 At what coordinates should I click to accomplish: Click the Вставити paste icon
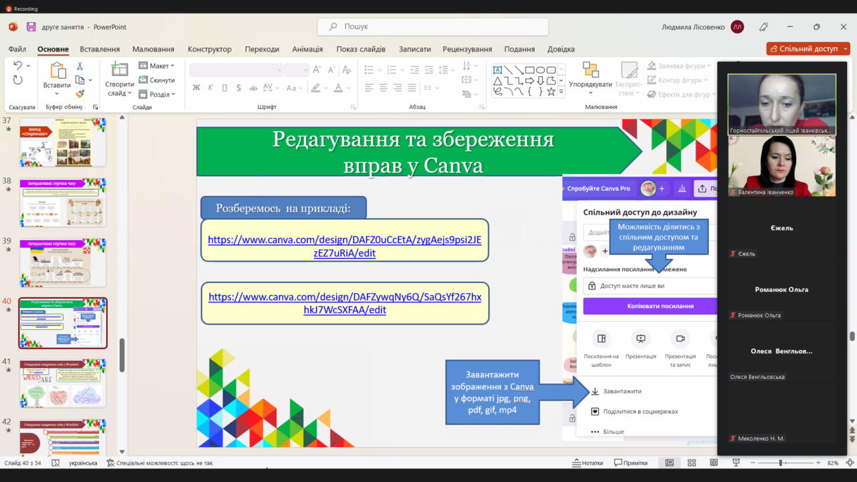tap(57, 71)
